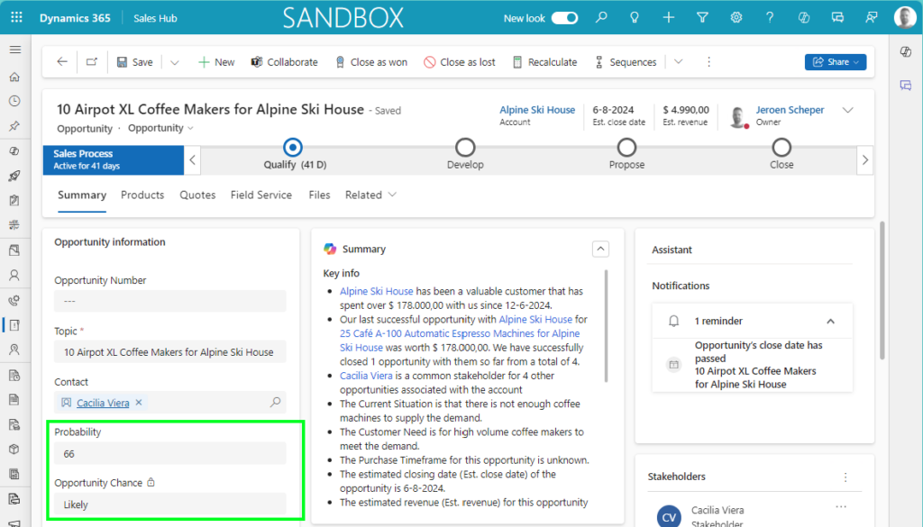Expand the hamburger site map menu
Viewport: 923px width, 527px height.
click(x=15, y=50)
